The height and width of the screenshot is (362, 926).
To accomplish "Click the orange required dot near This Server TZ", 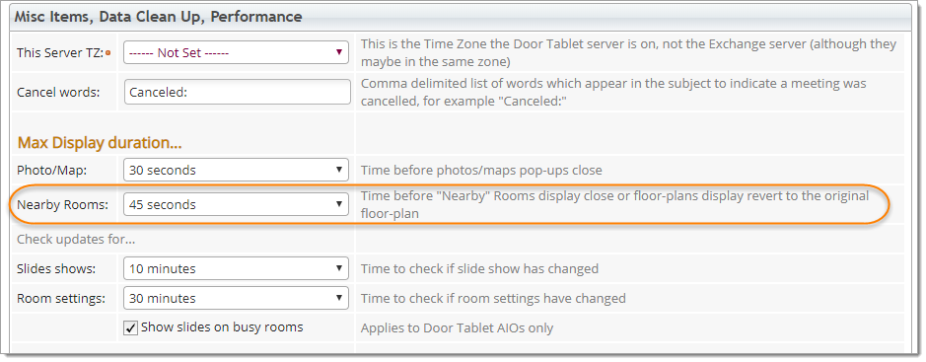I will tap(108, 53).
